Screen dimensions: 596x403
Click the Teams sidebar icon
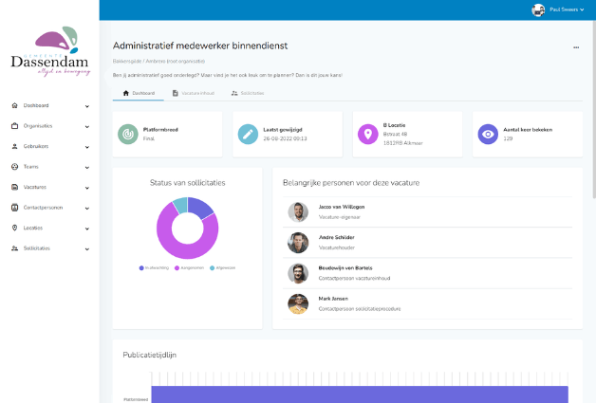click(x=14, y=167)
